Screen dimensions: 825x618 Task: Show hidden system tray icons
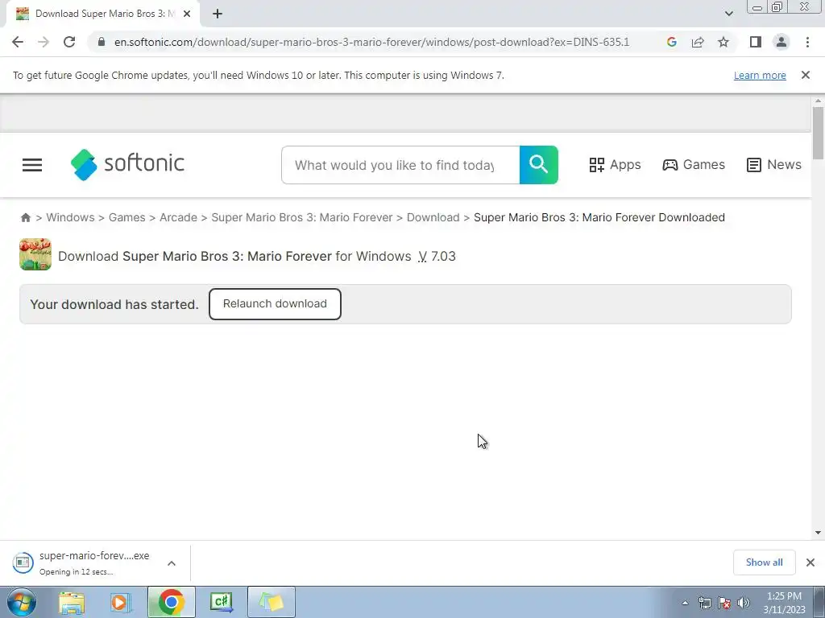[x=685, y=603]
